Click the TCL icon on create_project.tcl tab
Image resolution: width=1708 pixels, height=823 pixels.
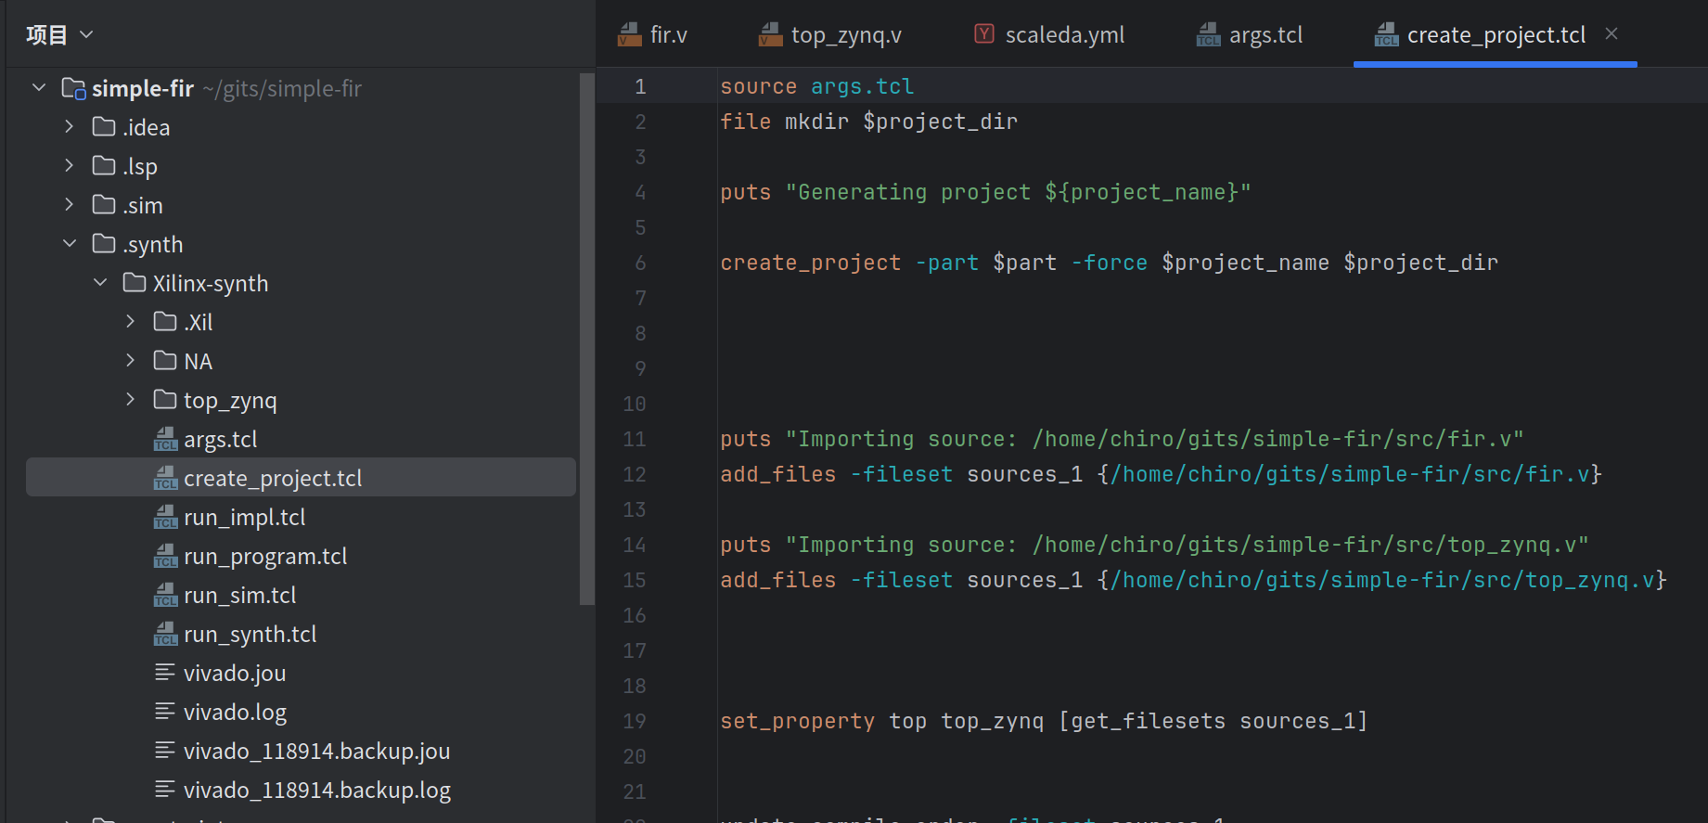[1387, 34]
